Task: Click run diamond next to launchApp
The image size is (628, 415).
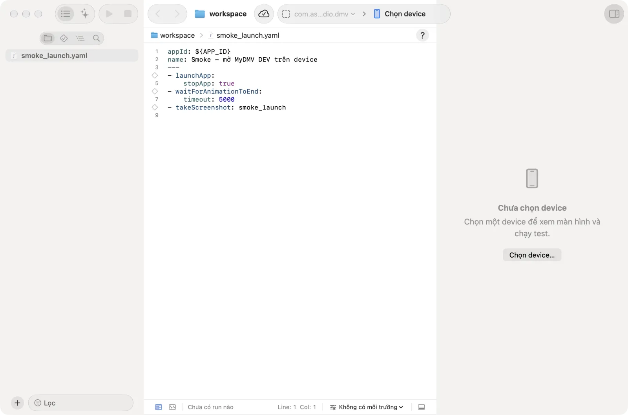Action: pyautogui.click(x=155, y=75)
